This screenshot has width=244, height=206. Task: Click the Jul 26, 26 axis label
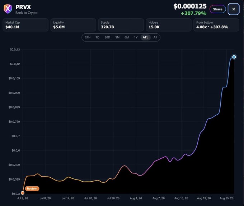coord(113,198)
